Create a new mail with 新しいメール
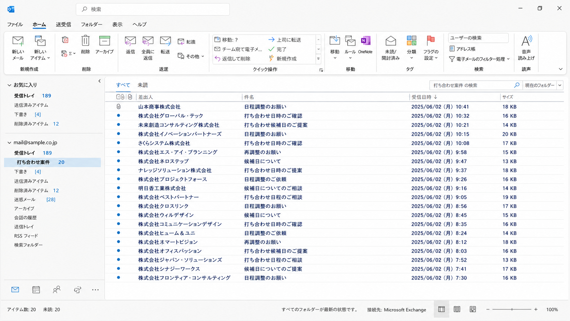The height and width of the screenshot is (321, 570). click(x=18, y=48)
